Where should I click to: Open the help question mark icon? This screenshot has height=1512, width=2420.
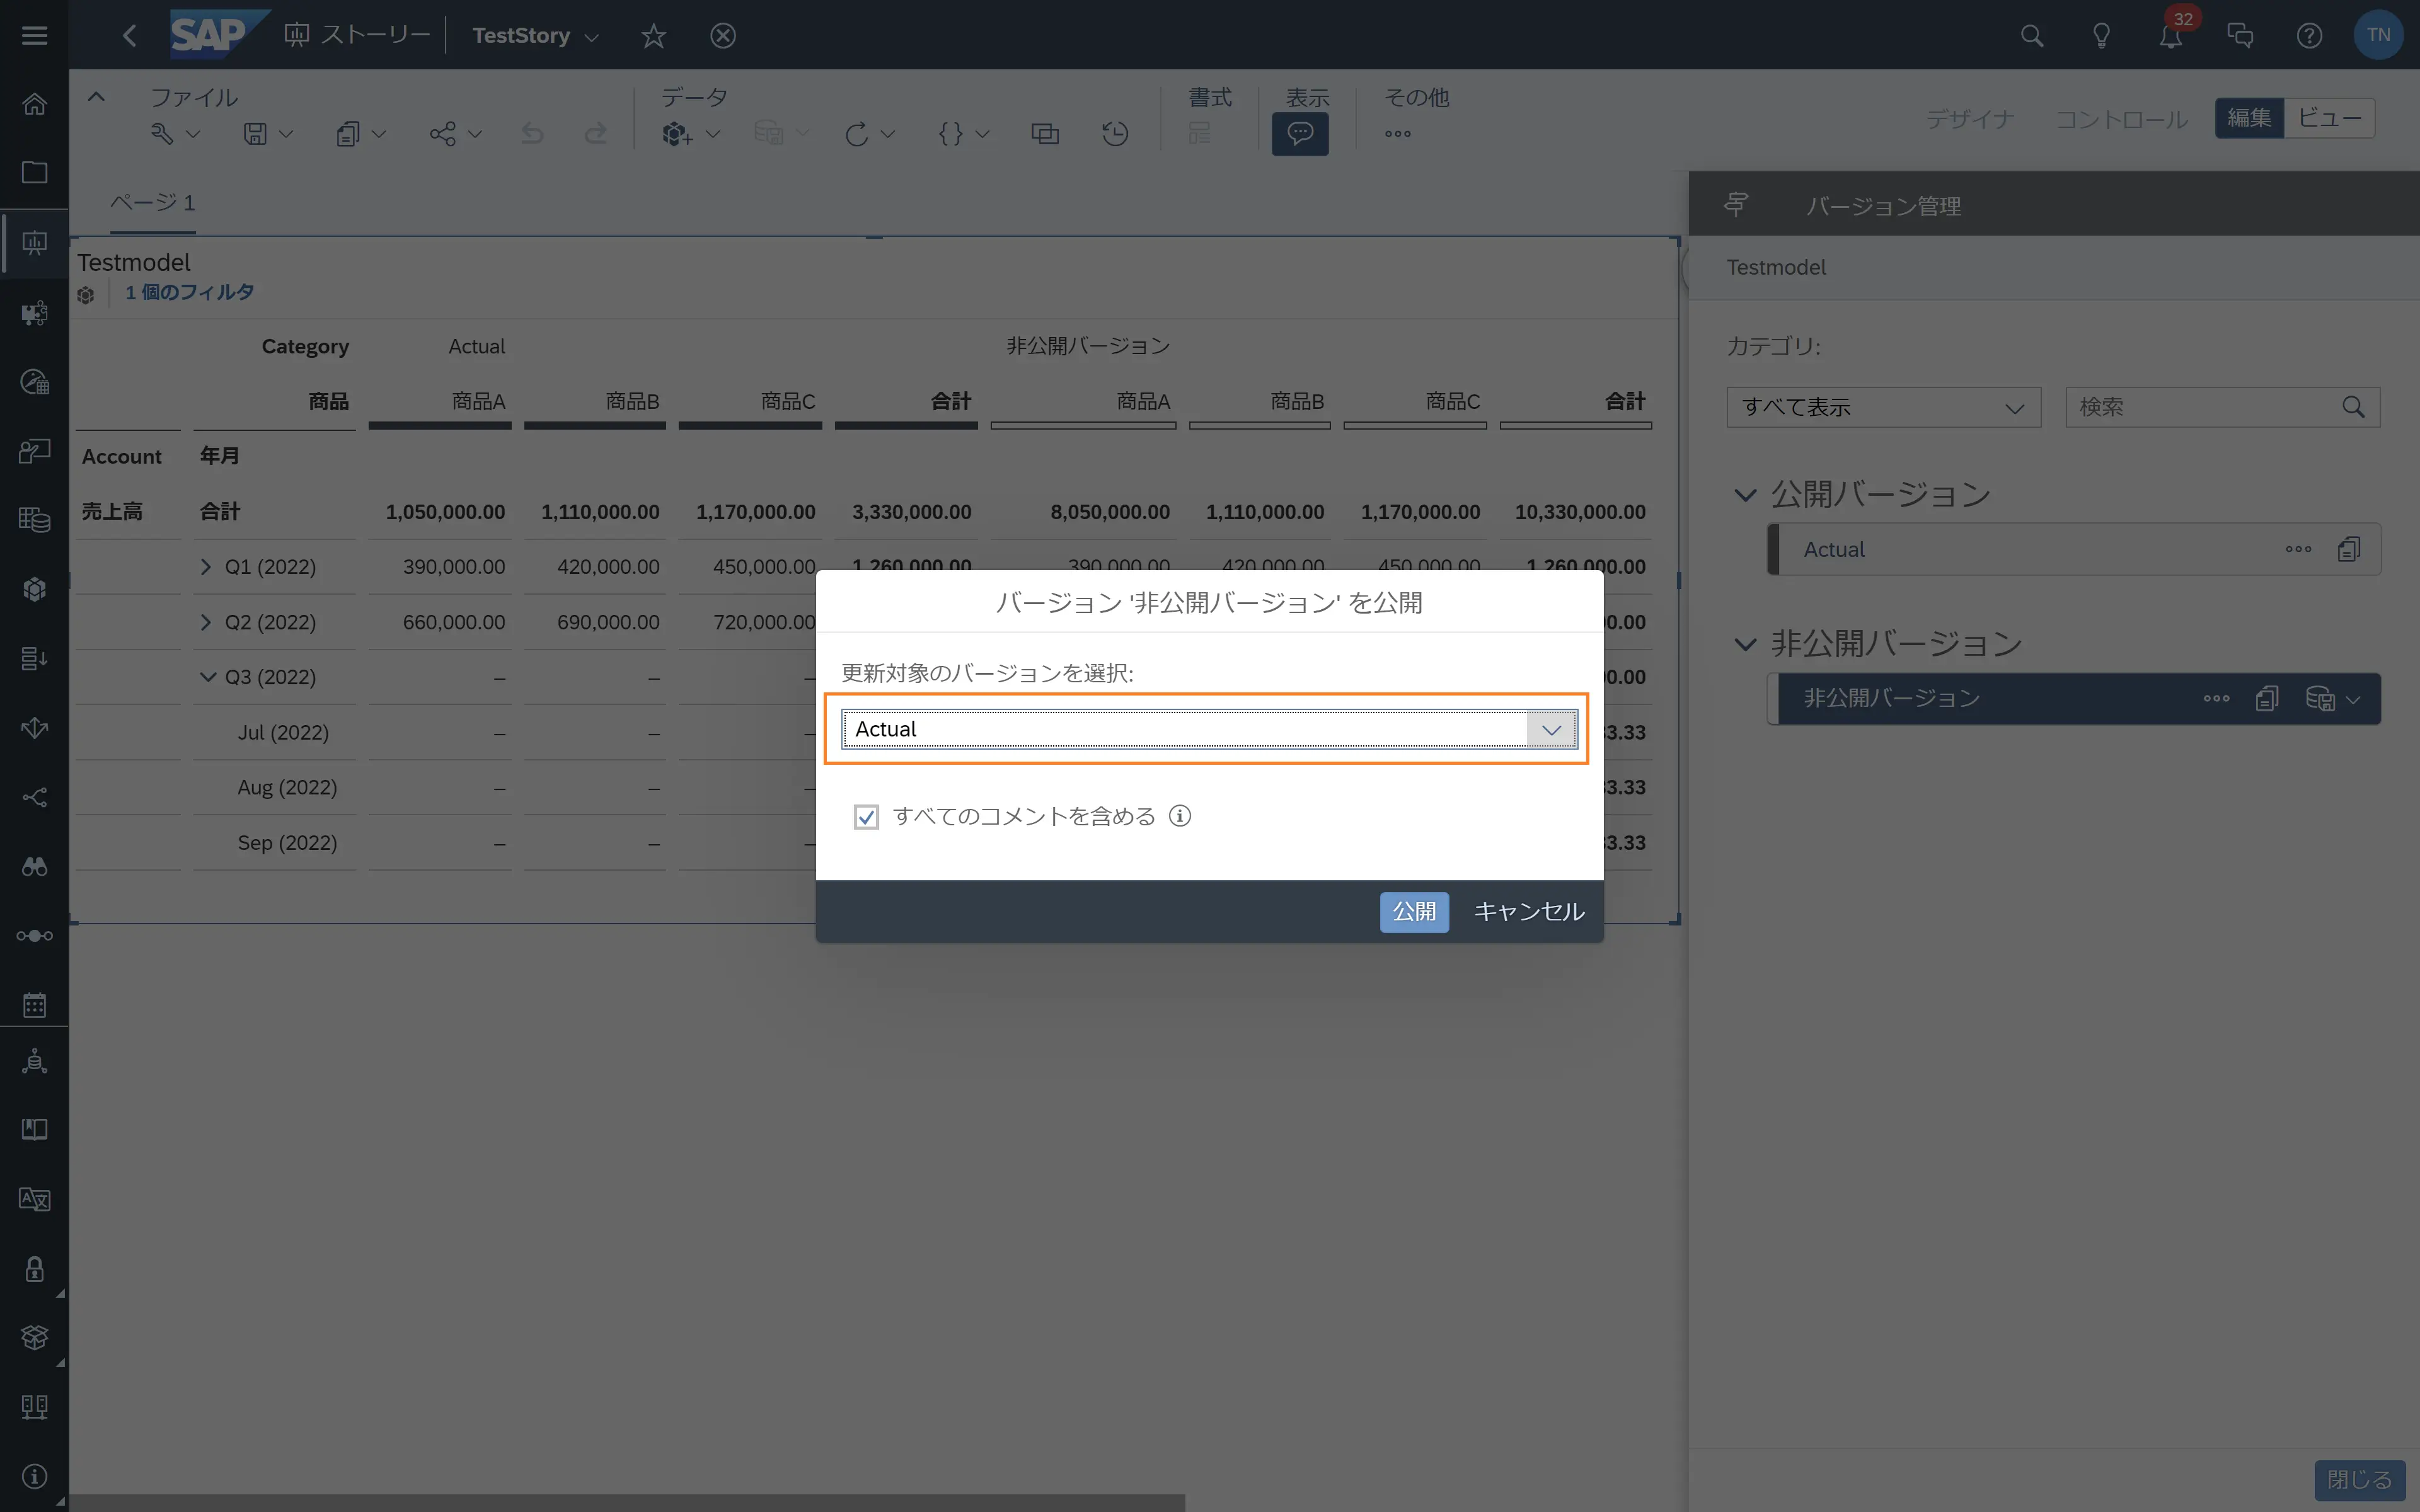(2309, 36)
